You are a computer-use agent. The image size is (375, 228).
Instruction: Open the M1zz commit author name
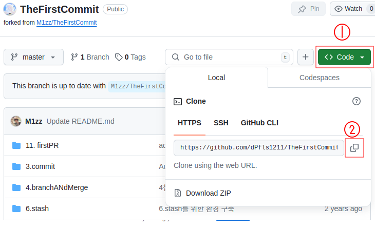[34, 121]
